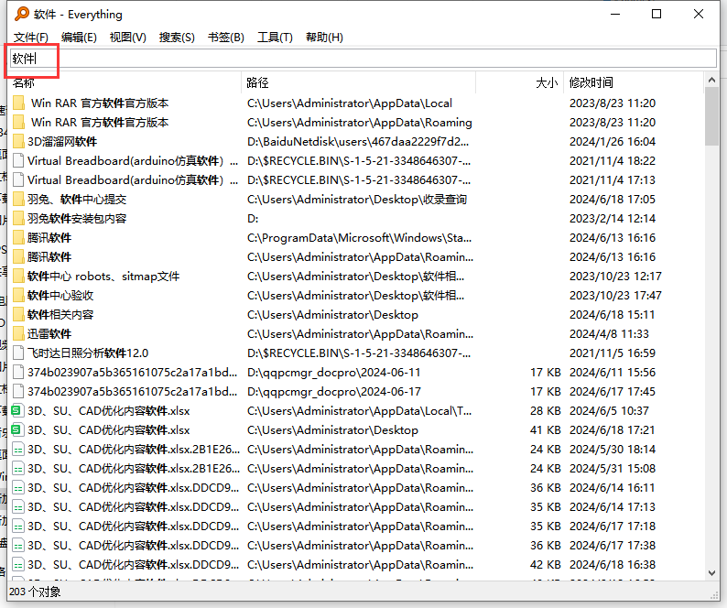Click the scroll down arrow of results list

click(711, 573)
